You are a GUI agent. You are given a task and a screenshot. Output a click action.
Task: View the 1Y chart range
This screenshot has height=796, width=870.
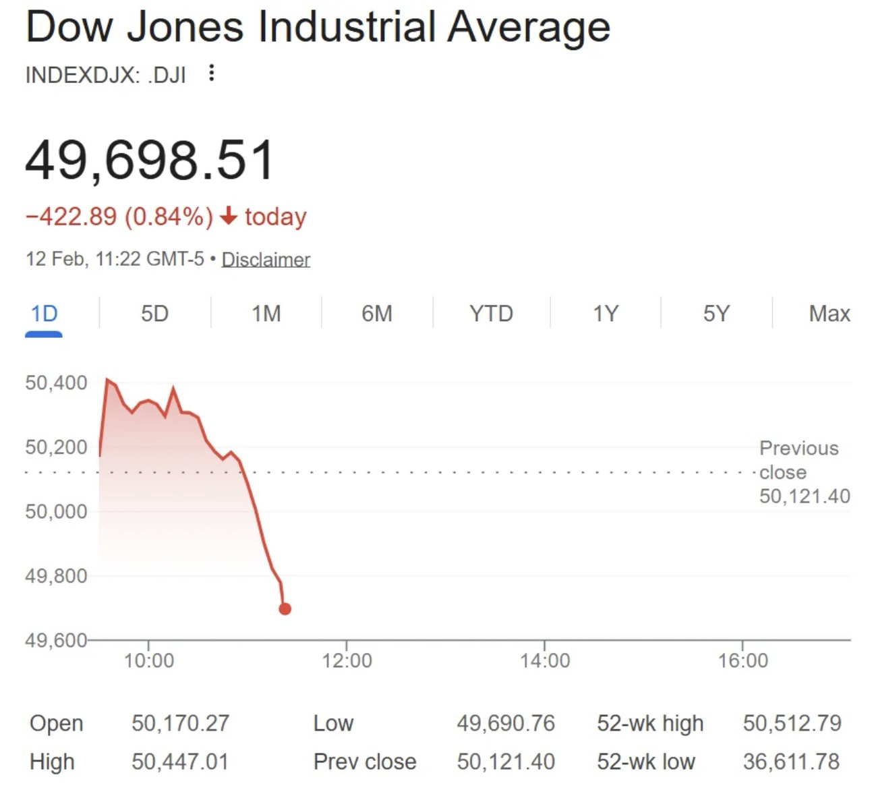pos(605,314)
